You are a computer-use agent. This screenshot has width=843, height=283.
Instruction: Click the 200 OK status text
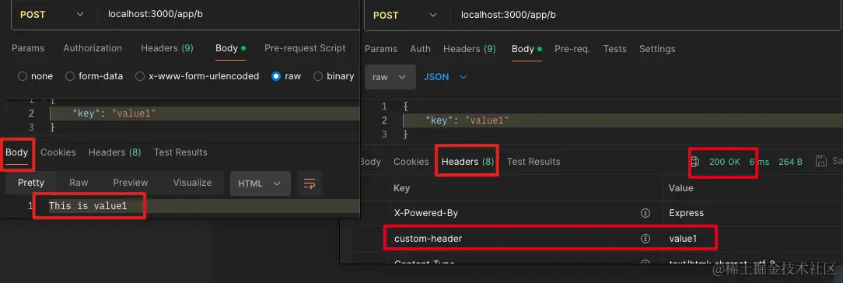(x=725, y=162)
